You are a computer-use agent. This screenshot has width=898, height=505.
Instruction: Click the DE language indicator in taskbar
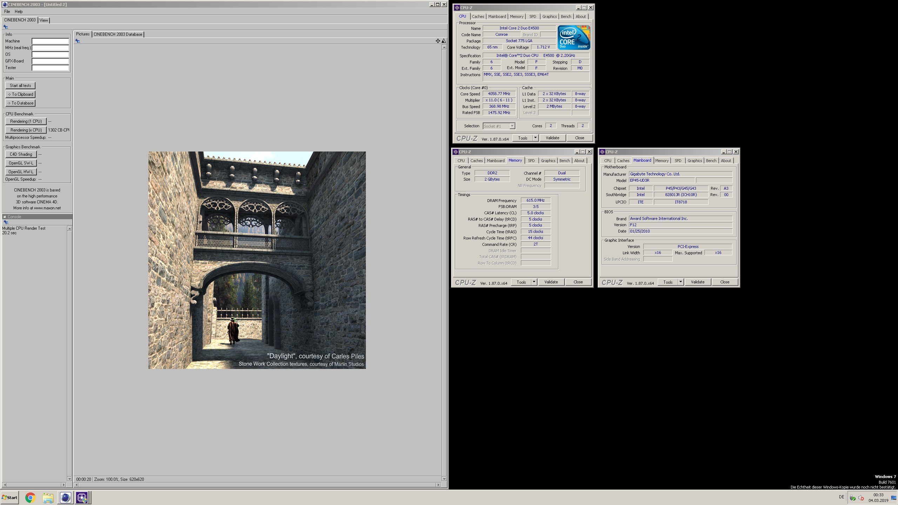[842, 497]
